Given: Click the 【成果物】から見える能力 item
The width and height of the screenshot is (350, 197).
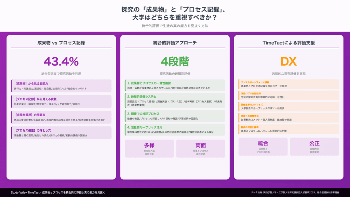Looking at the screenshot, I should (61, 86).
